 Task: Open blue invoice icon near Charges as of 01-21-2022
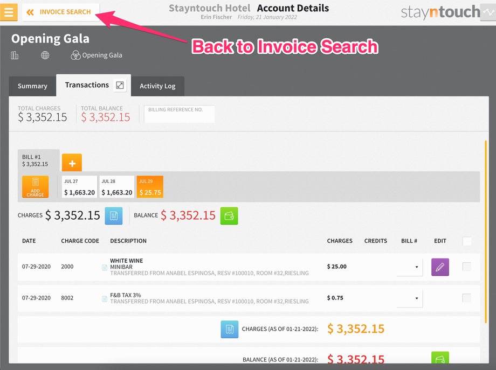tap(229, 329)
